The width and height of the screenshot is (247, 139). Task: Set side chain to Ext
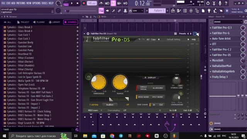click(x=161, y=105)
